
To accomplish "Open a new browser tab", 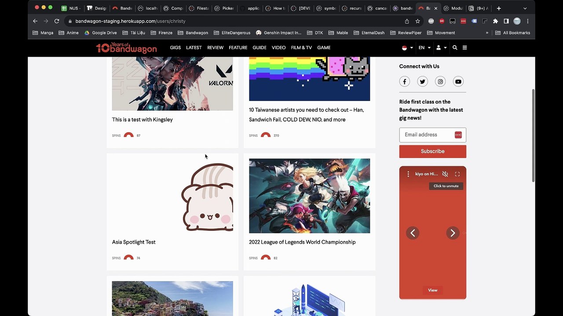I will tap(499, 8).
